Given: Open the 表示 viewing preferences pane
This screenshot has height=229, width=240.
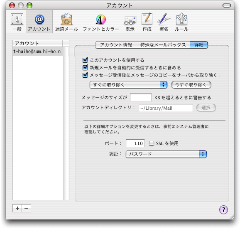Looking at the screenshot, I should [130, 22].
